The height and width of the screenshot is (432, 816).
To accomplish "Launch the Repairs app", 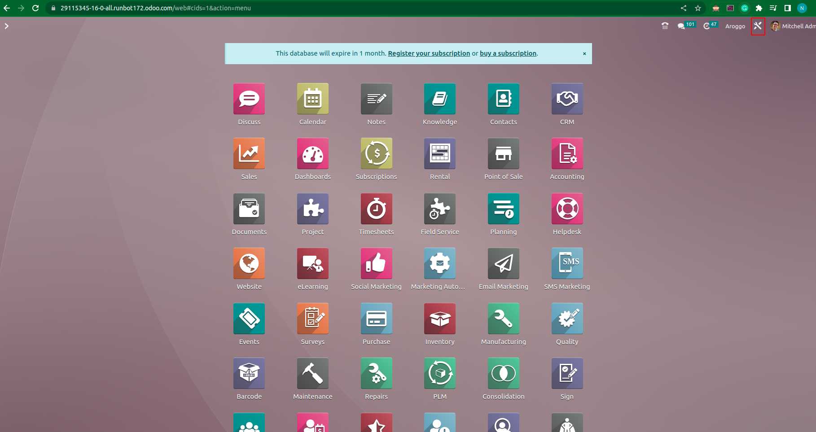I will coord(376,373).
